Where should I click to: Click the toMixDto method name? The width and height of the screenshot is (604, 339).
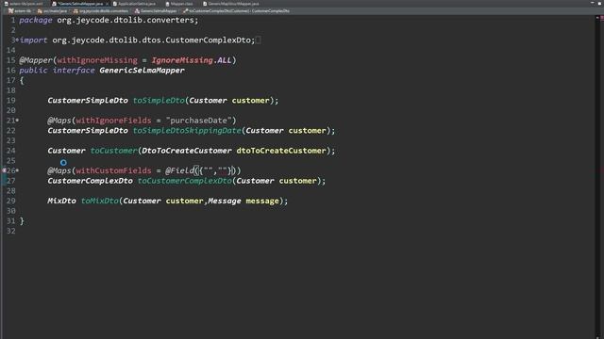pyautogui.click(x=100, y=201)
